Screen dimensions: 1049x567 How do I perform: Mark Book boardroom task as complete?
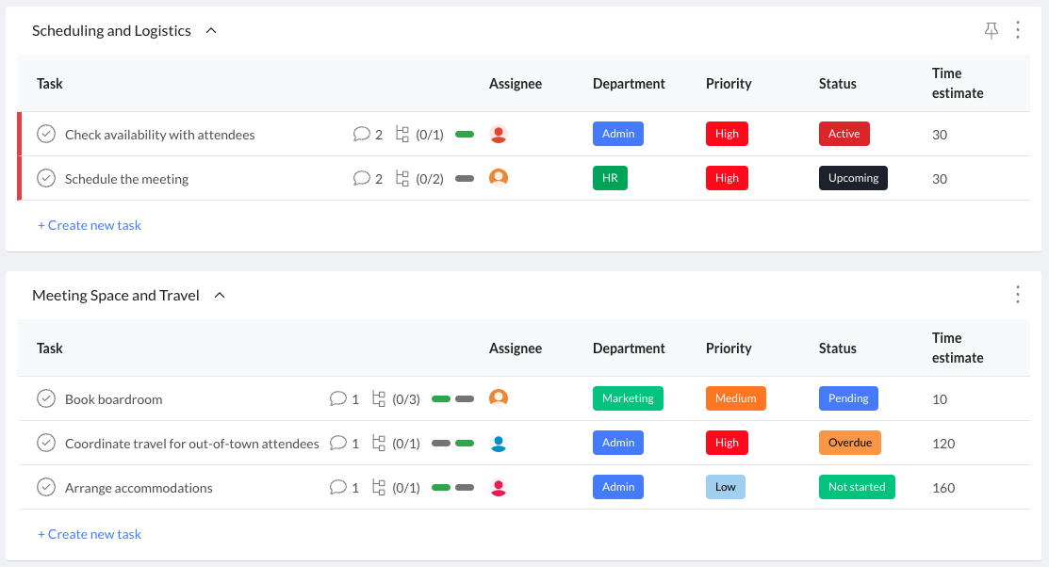pyautogui.click(x=46, y=399)
